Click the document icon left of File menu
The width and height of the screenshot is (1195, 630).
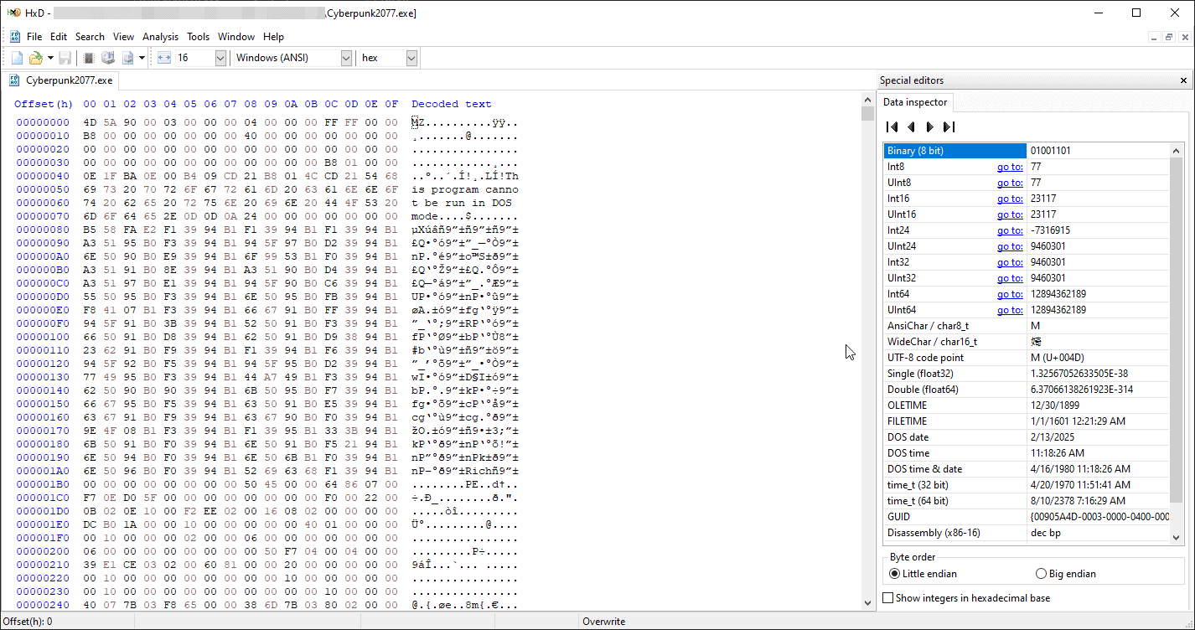15,37
